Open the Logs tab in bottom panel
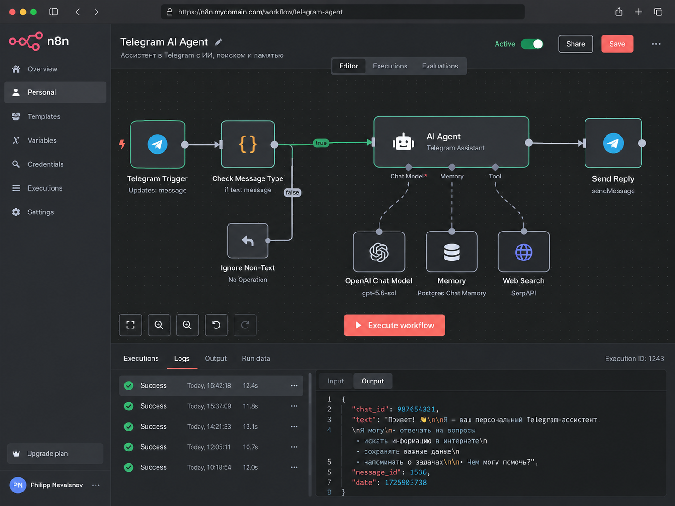This screenshot has width=675, height=506. click(x=182, y=358)
